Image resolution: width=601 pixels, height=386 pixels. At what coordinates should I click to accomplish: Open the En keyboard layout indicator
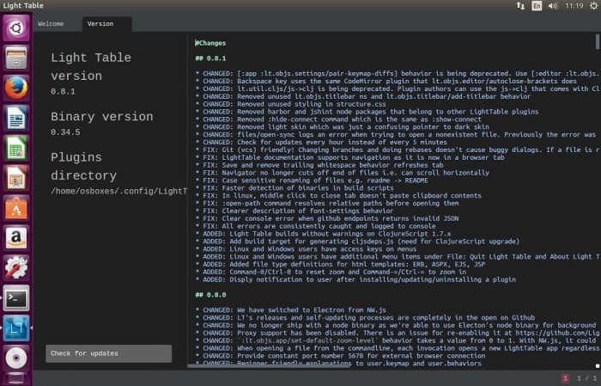tap(537, 6)
